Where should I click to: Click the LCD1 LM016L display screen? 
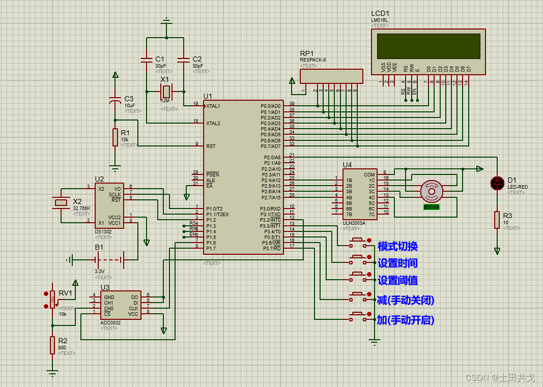tap(428, 46)
